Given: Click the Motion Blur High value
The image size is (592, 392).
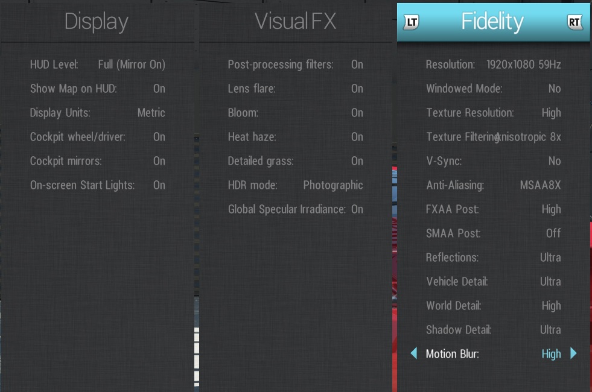Looking at the screenshot, I should (551, 354).
